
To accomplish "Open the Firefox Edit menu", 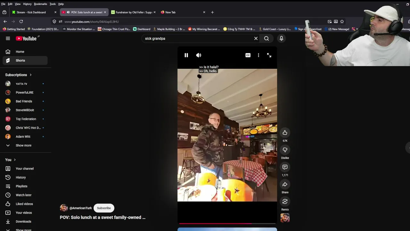I will click(10, 4).
